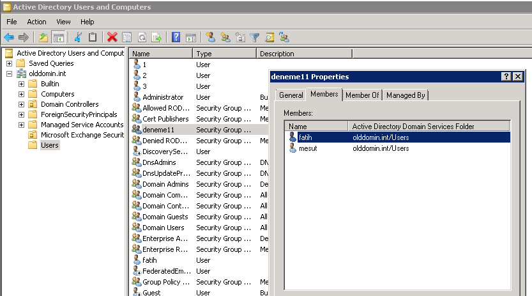Click the red Delete toolbar icon
The width and height of the screenshot is (532, 296).
click(x=112, y=37)
